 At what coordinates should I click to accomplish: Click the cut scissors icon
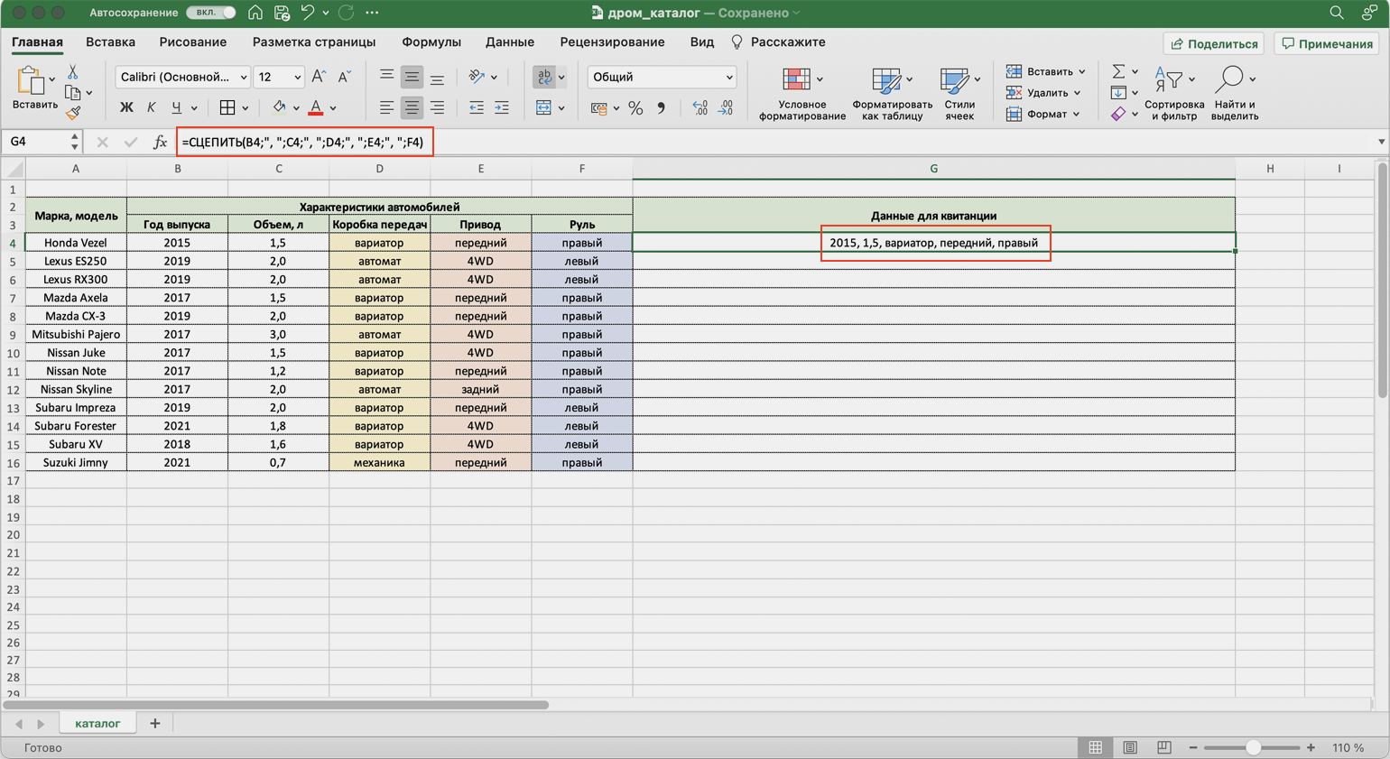click(x=72, y=72)
